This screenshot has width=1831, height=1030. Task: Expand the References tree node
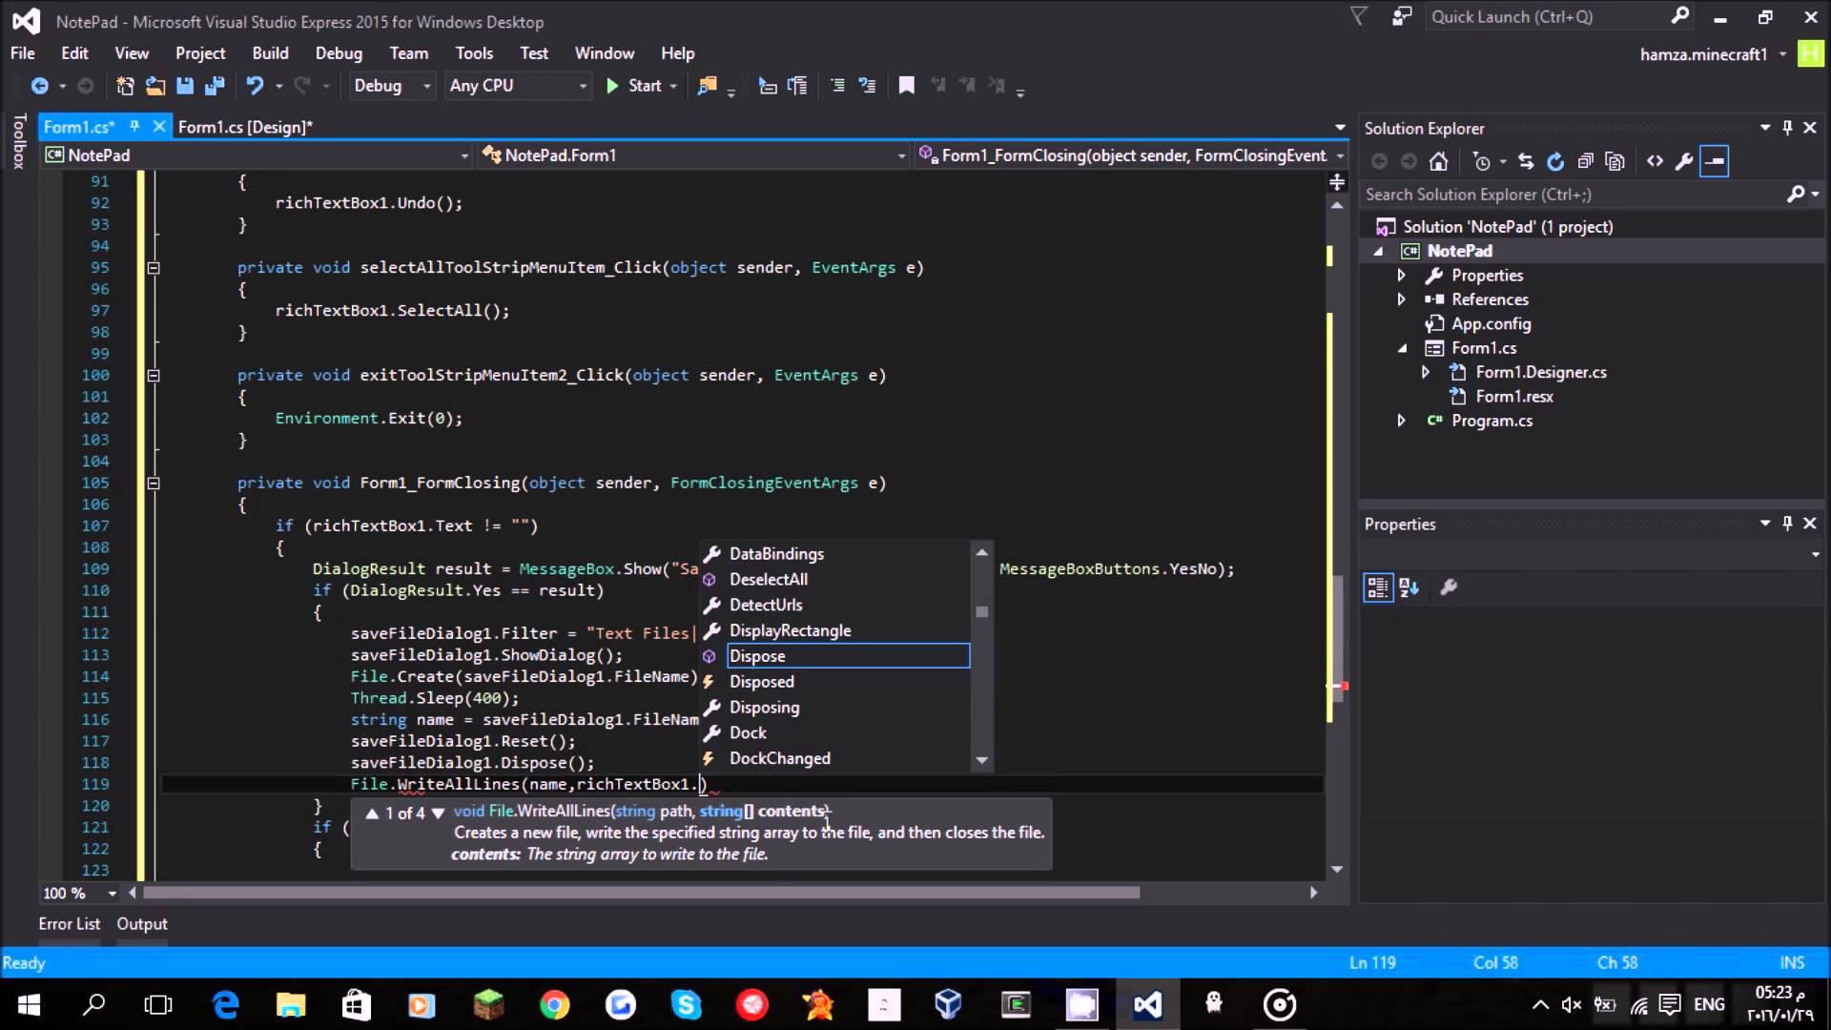pyautogui.click(x=1401, y=299)
